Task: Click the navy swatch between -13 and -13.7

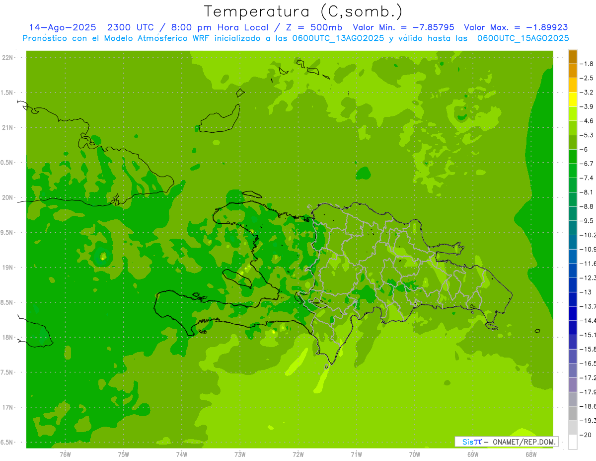Action: pos(573,299)
